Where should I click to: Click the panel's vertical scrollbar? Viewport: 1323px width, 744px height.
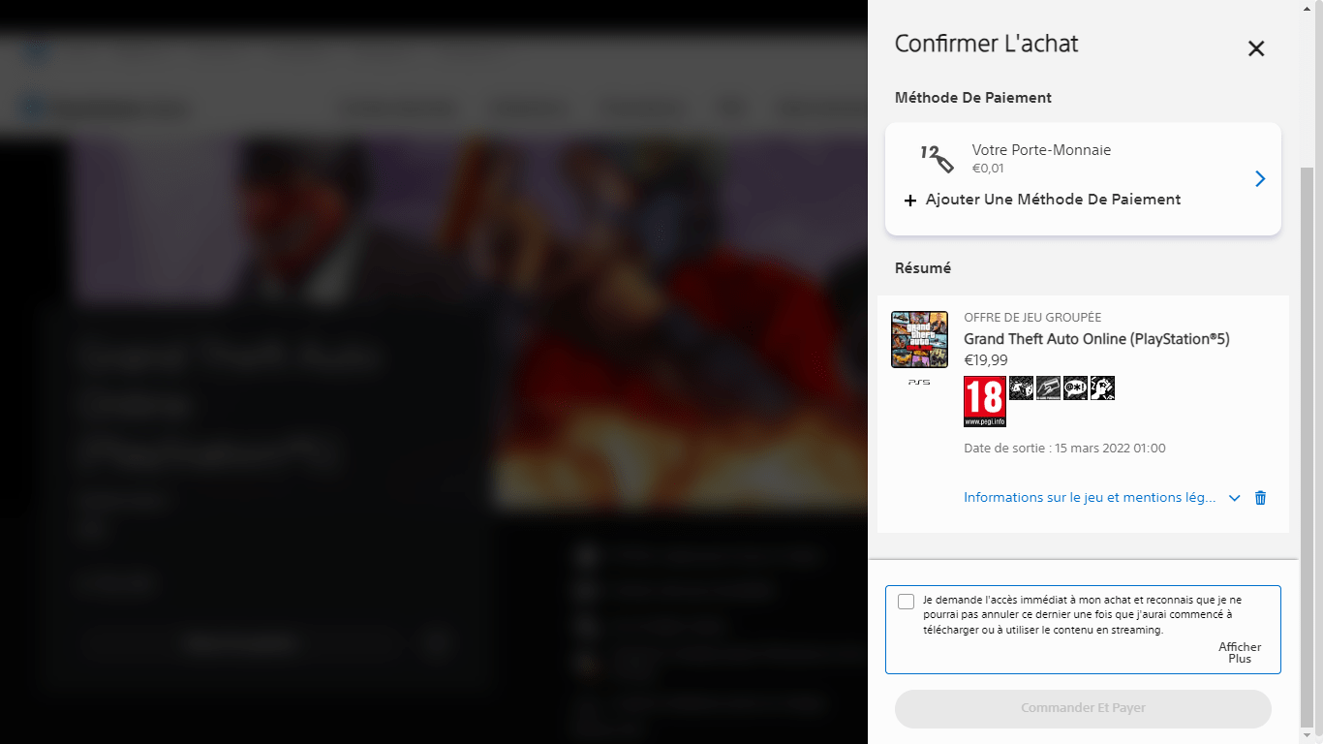coord(1307,446)
